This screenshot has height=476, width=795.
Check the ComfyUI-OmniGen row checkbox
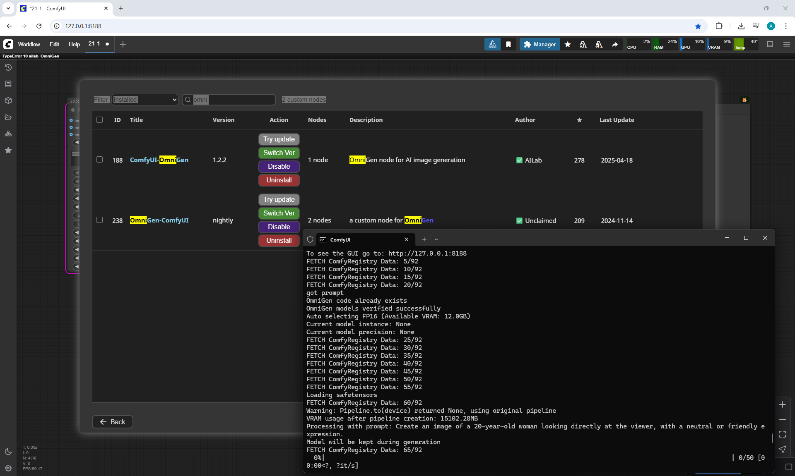point(99,160)
